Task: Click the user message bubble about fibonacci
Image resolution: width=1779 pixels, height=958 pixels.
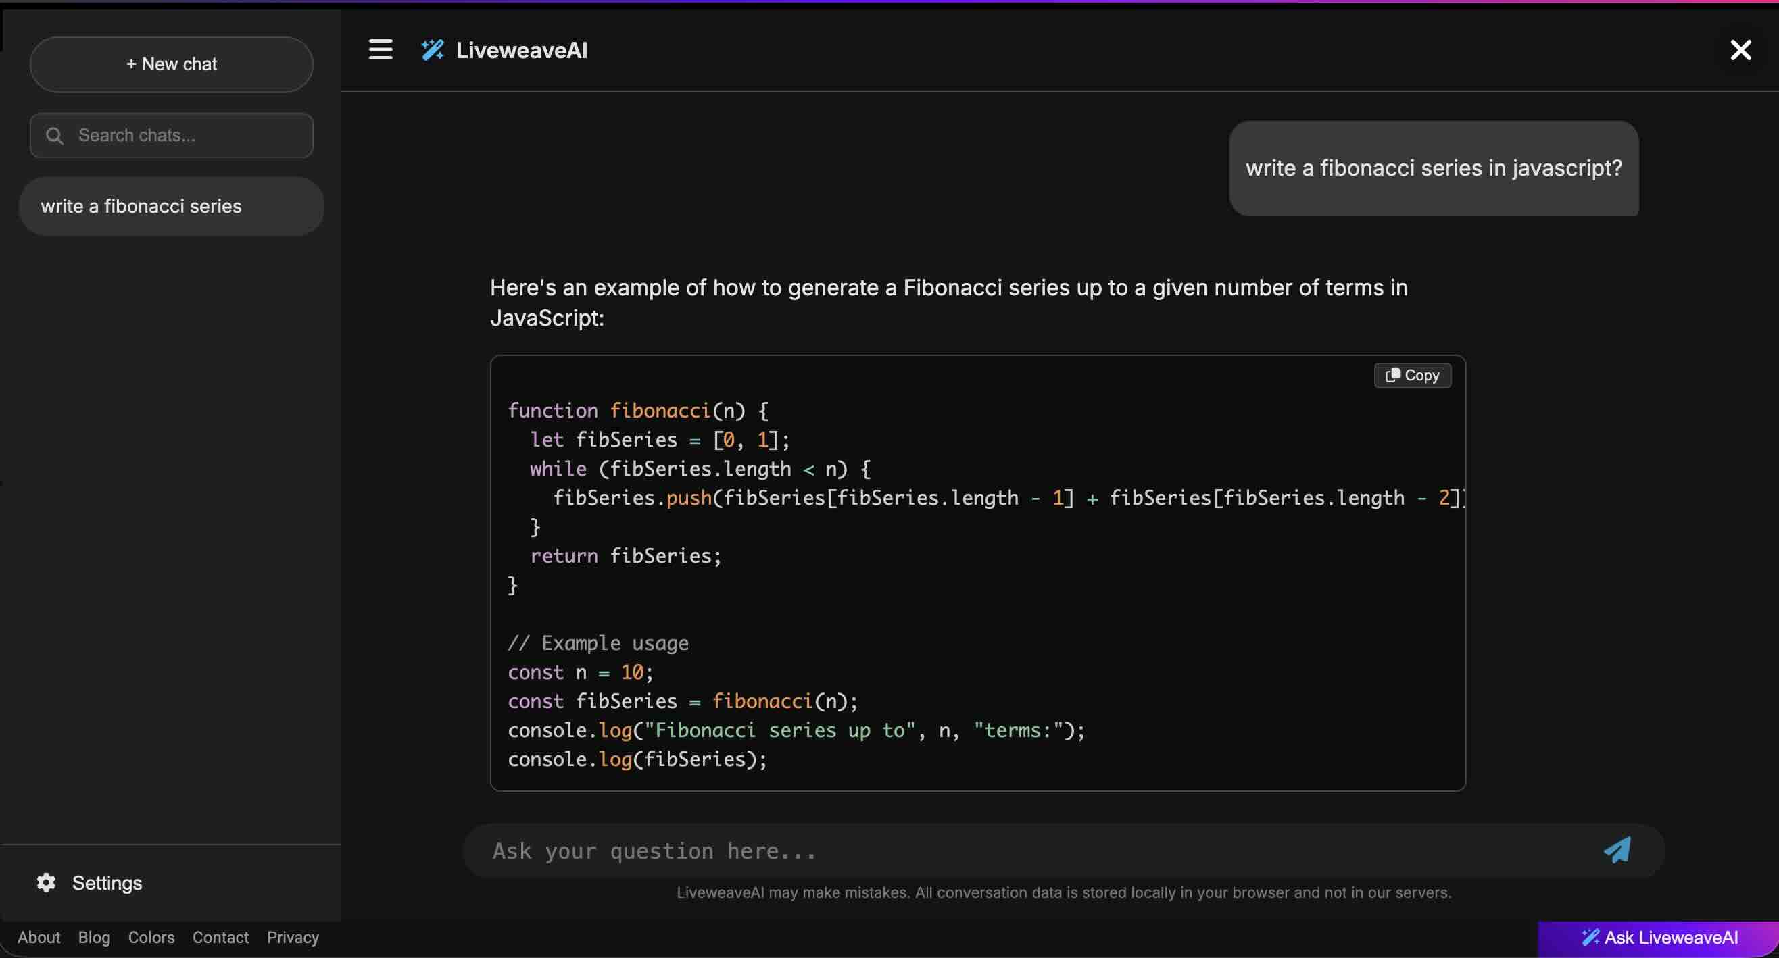Action: tap(1434, 168)
